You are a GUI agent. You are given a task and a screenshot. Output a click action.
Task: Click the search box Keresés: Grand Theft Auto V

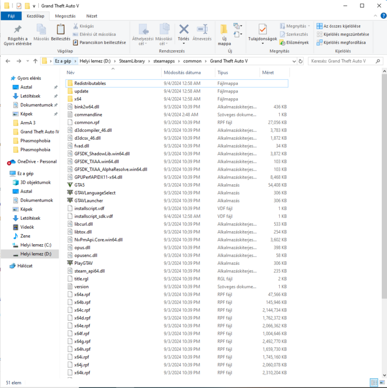(x=346, y=61)
